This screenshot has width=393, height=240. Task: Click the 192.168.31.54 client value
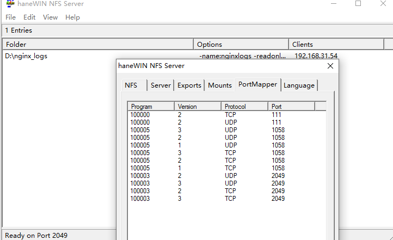[316, 56]
